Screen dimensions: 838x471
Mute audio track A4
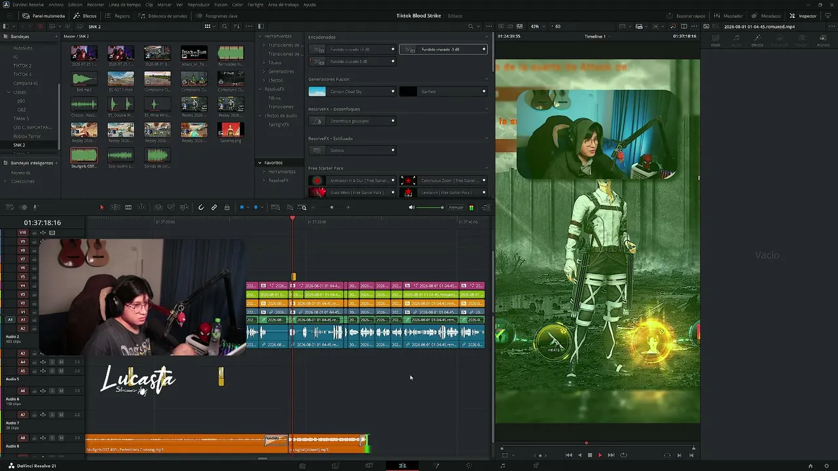(x=61, y=362)
